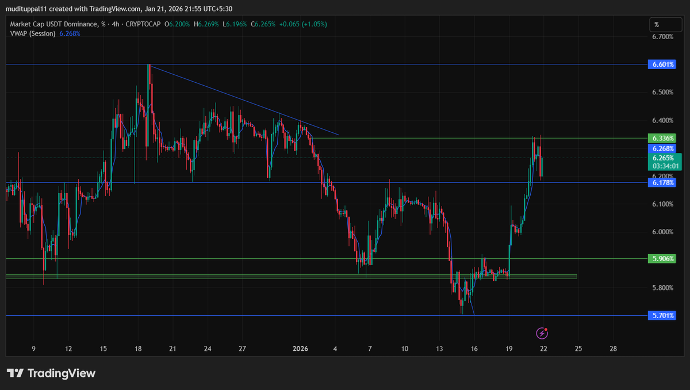Image resolution: width=690 pixels, height=390 pixels.
Task: Click the date label 22 on time axis
Action: (x=543, y=349)
